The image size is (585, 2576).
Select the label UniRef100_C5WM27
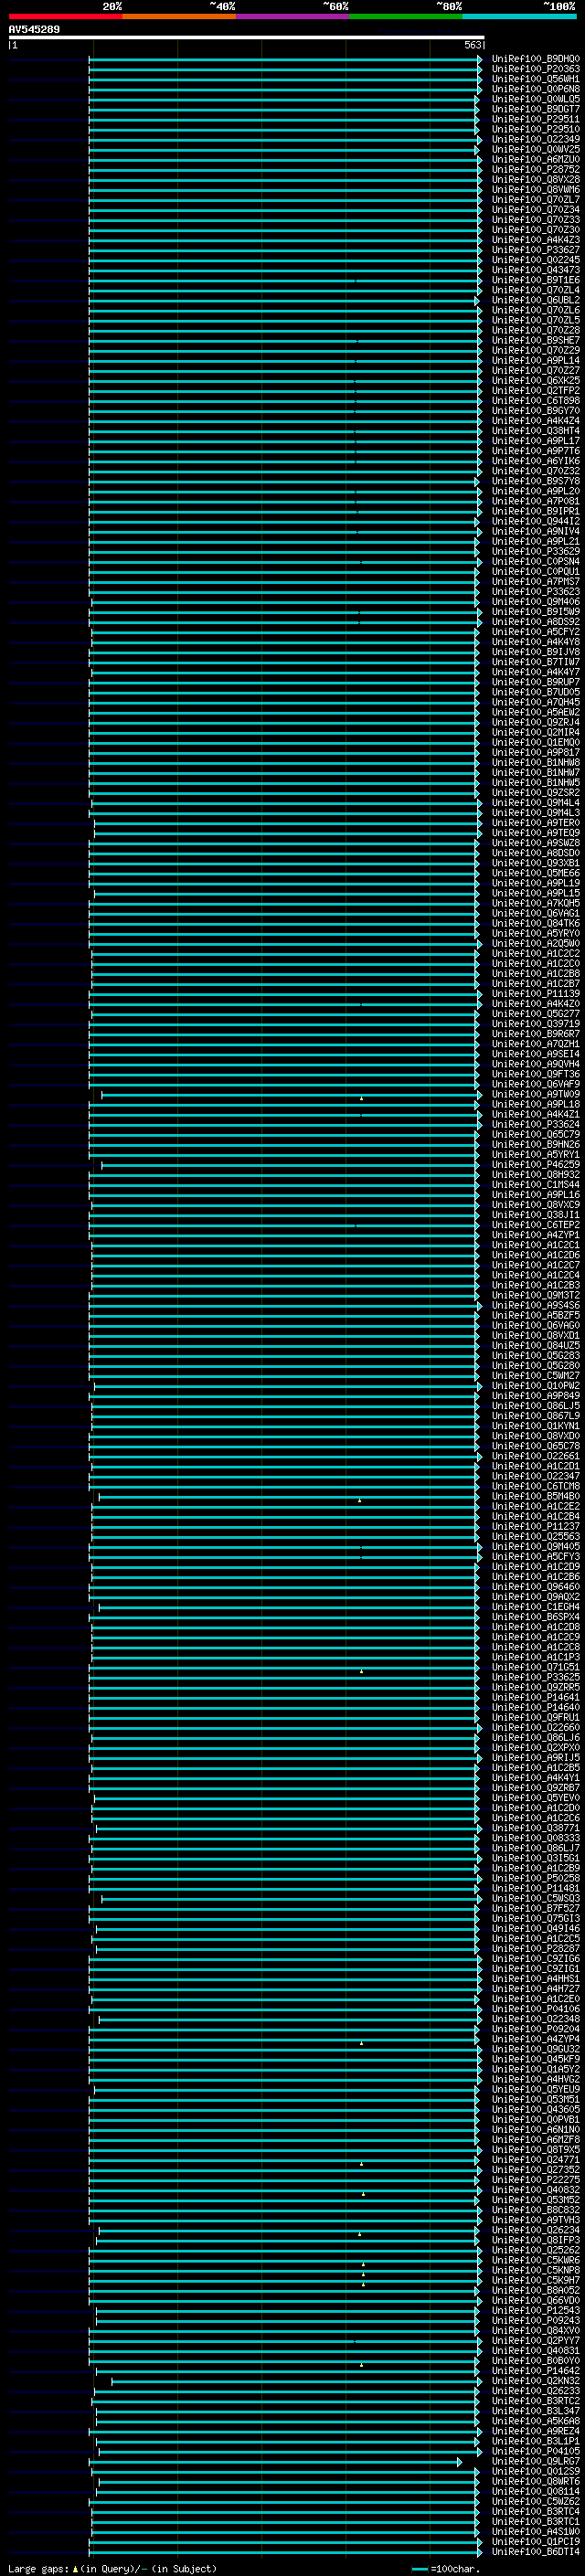point(535,1376)
